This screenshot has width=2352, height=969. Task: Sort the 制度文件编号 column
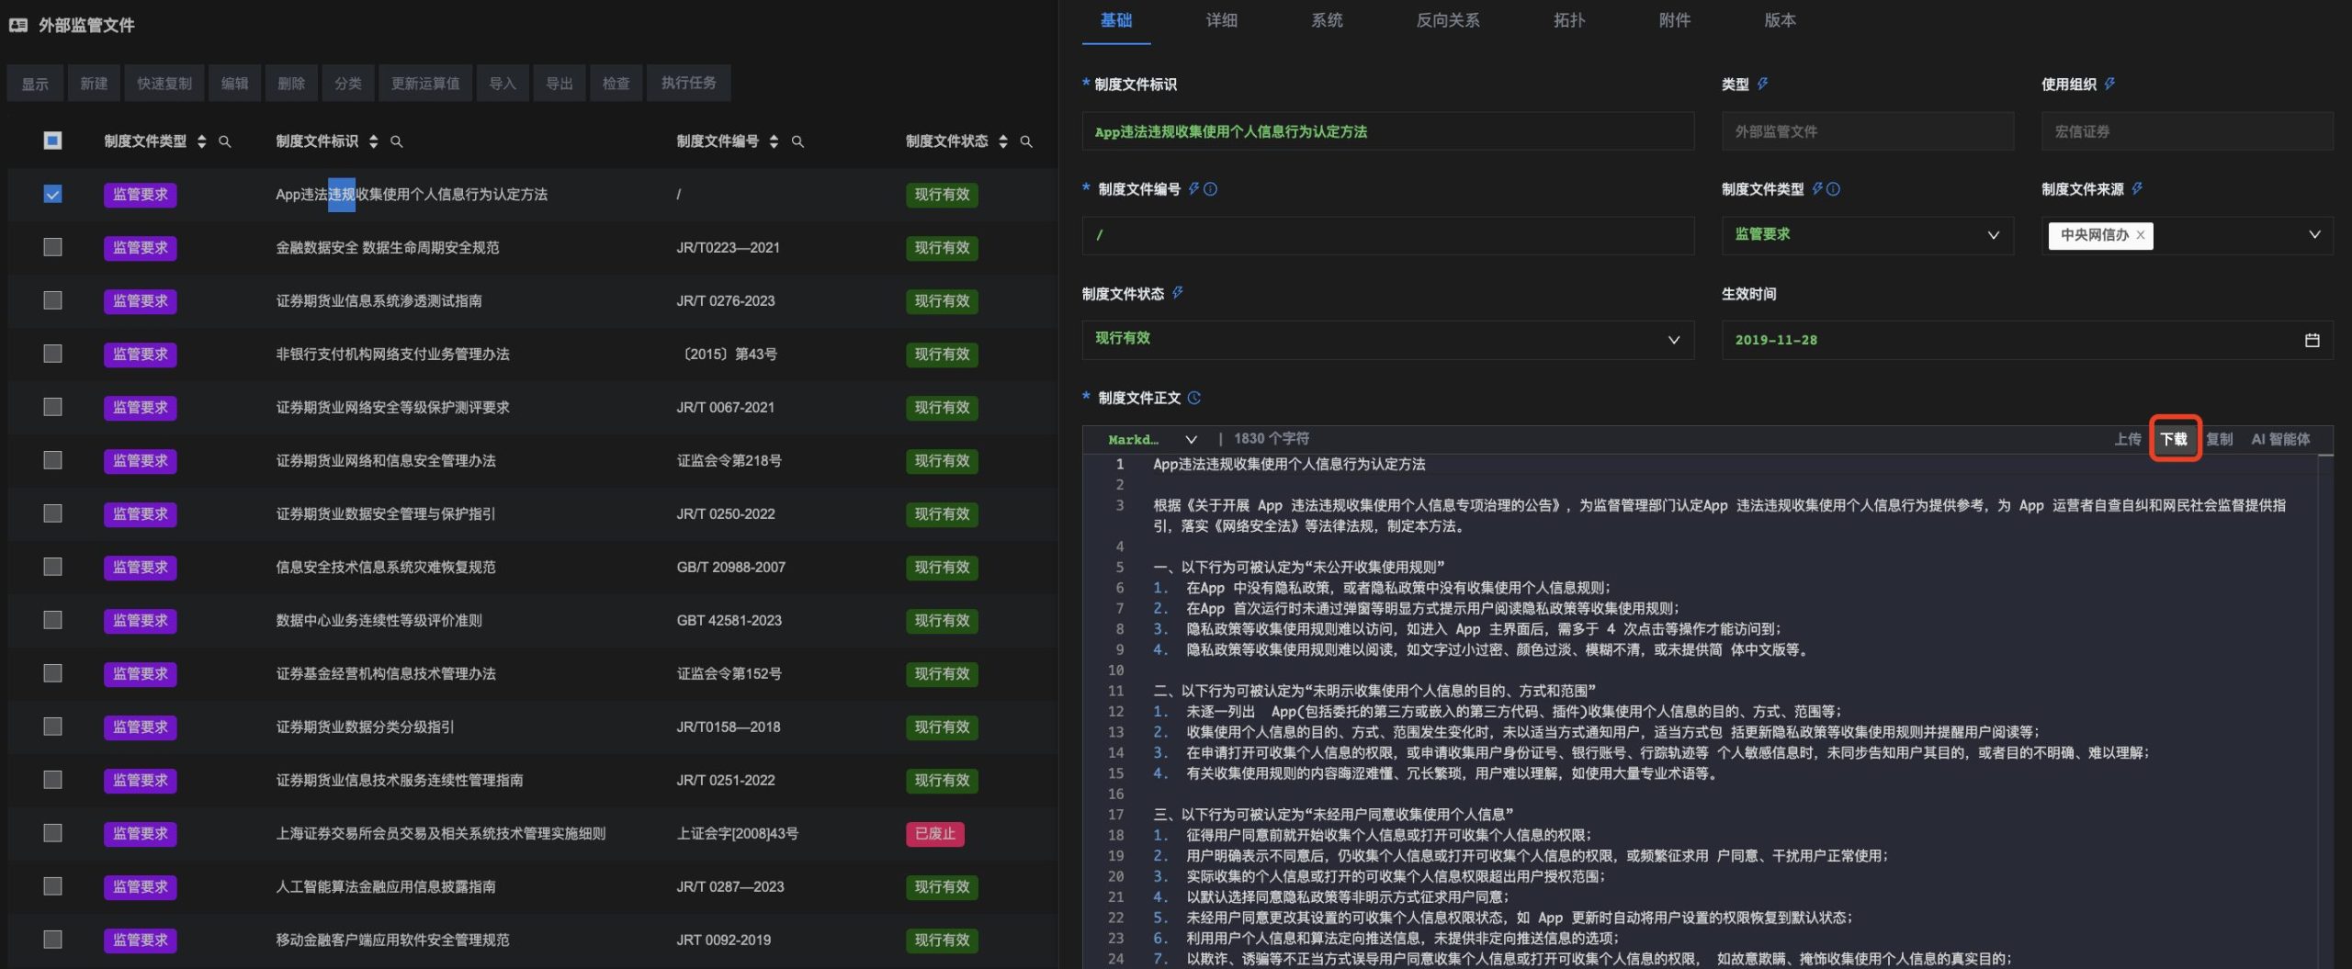(774, 141)
